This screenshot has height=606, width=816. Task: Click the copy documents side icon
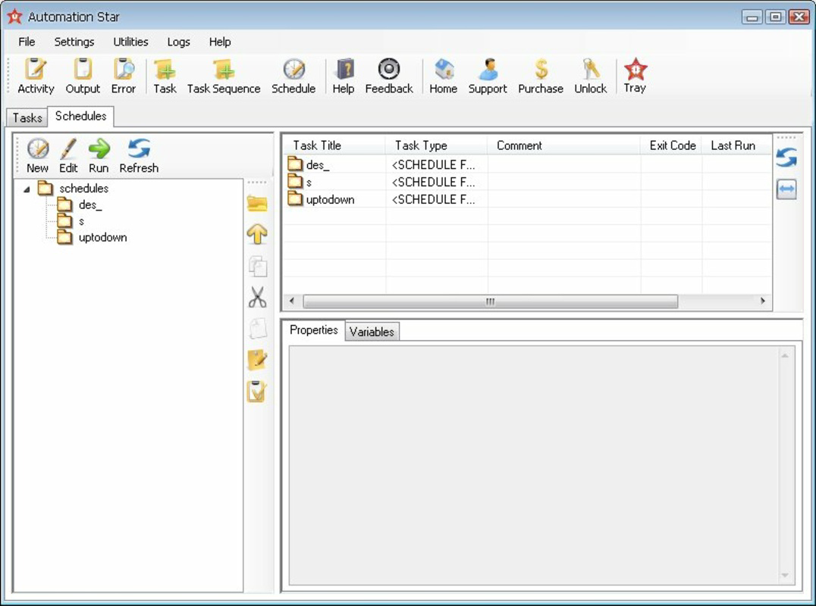pyautogui.click(x=258, y=266)
